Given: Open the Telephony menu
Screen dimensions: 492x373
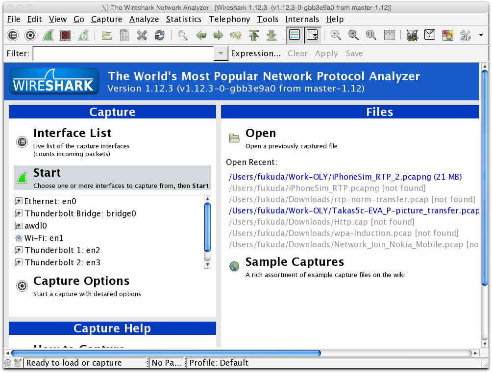Looking at the screenshot, I should [x=230, y=20].
